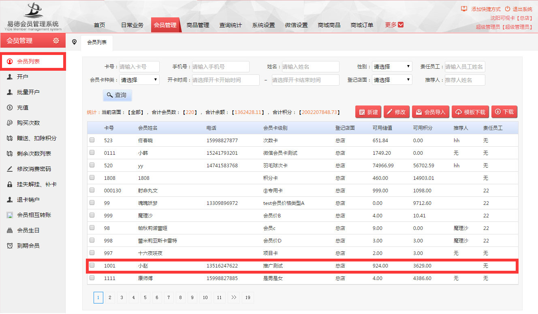Open the 微信设置 menu

[296, 25]
